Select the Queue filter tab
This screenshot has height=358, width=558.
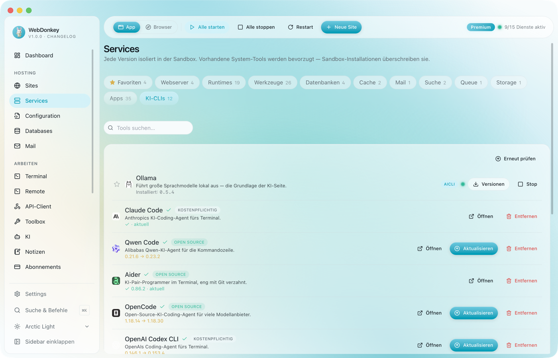[x=471, y=82]
